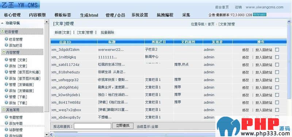Open 添加 [友情链接] in sidebar
The height and width of the screenshot is (137, 292).
click(x=22, y=91)
